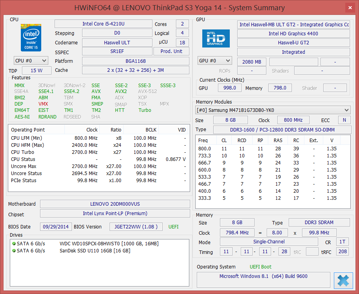Click the 1T command rate field
Screen dimensions: 359x294
click(343, 242)
